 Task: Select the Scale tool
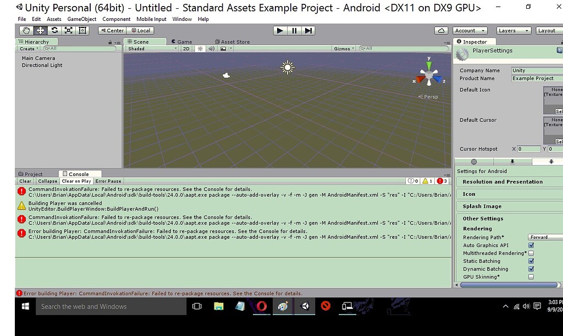pyautogui.click(x=68, y=30)
